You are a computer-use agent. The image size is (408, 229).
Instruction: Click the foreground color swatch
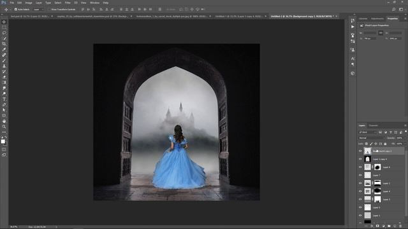[3, 141]
